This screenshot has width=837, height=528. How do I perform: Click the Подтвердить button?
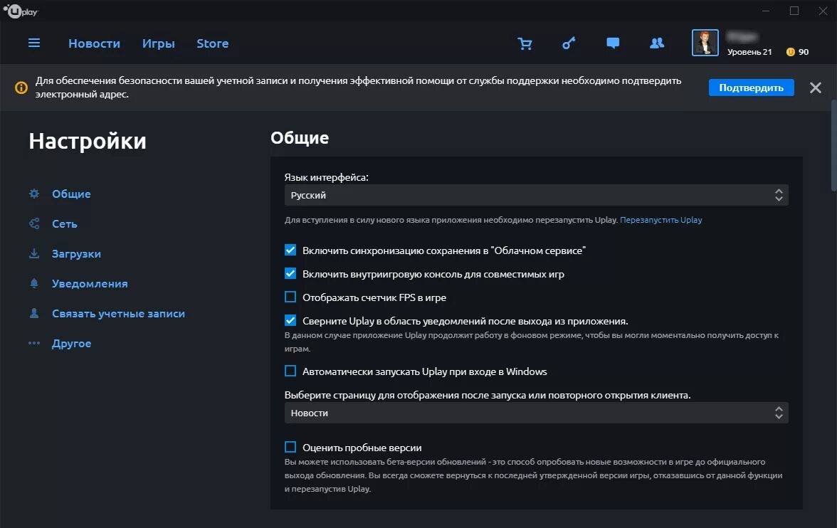[x=751, y=88]
